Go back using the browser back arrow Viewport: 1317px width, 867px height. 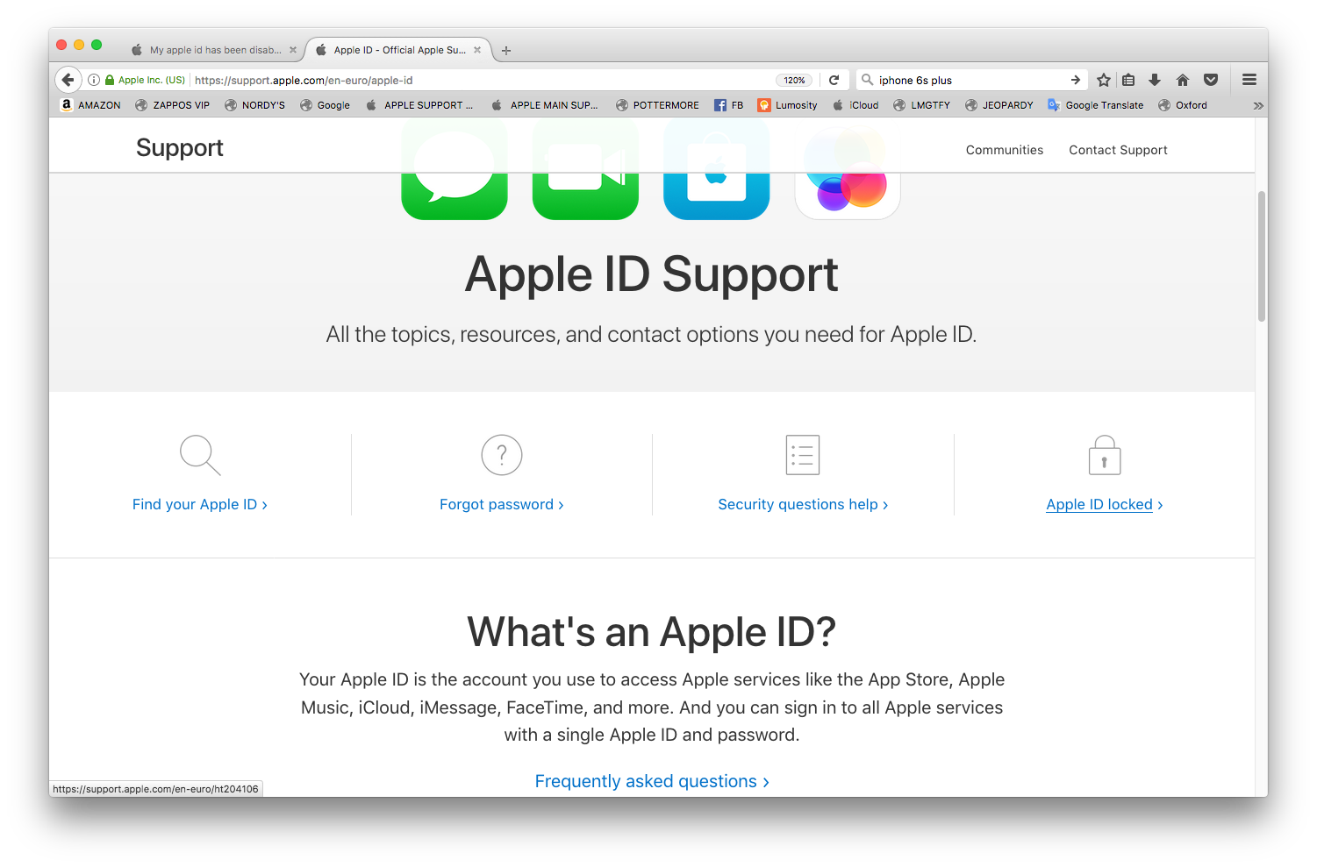click(68, 80)
